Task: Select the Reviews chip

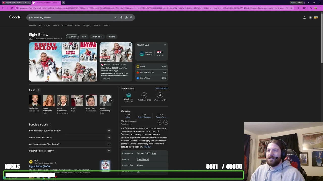Action: click(112, 37)
